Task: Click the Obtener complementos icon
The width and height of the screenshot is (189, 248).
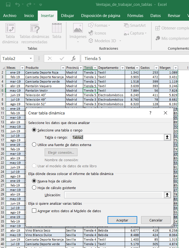Action: tap(158, 28)
